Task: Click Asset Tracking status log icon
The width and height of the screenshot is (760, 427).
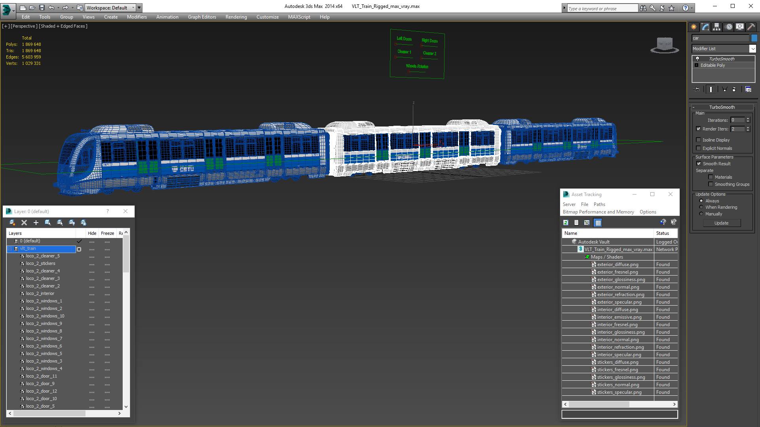Action: [x=576, y=223]
